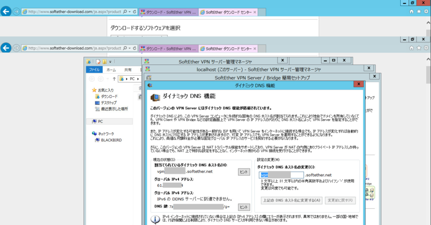Click localhost (このサーバー) window title icon

(148, 69)
